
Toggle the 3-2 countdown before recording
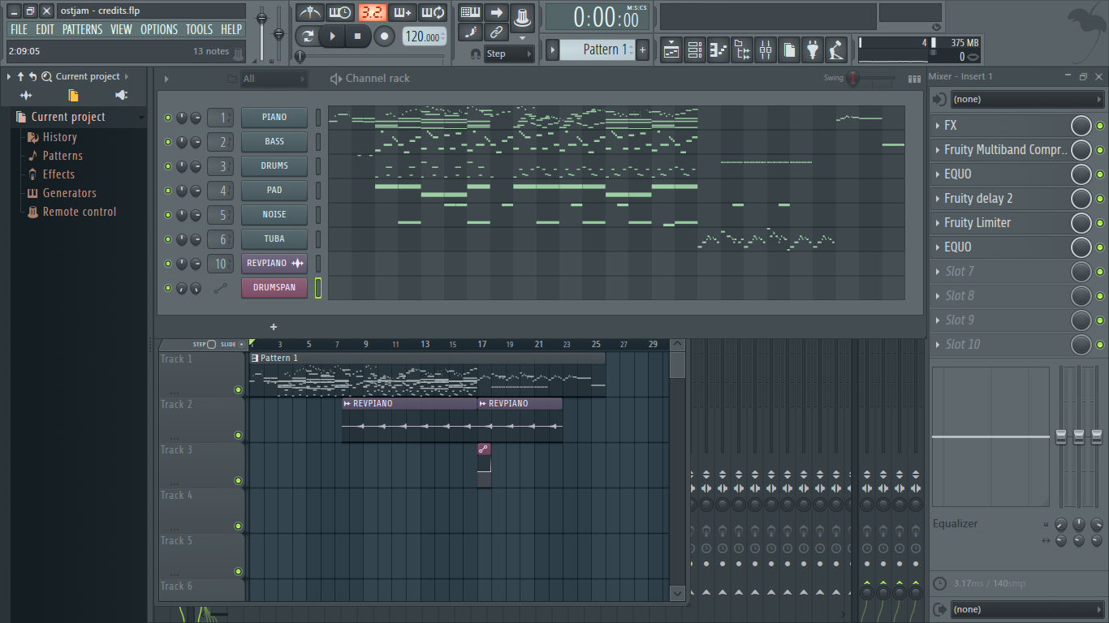372,12
